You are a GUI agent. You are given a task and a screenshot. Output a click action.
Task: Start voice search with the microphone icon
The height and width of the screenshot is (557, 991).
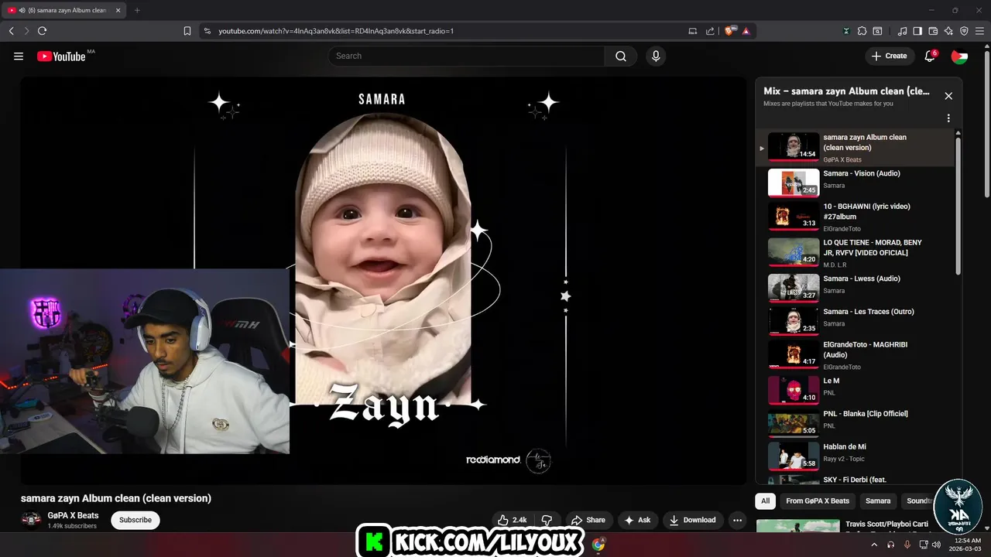(656, 56)
